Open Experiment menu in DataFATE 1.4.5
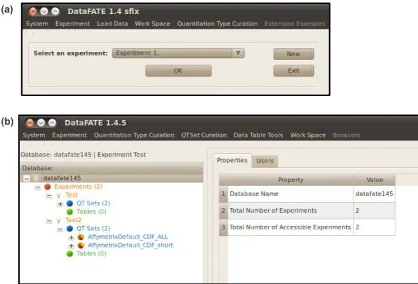 tap(69, 135)
